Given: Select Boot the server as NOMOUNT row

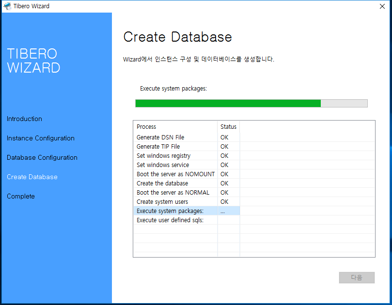Looking at the screenshot, I should pyautogui.click(x=254, y=174).
